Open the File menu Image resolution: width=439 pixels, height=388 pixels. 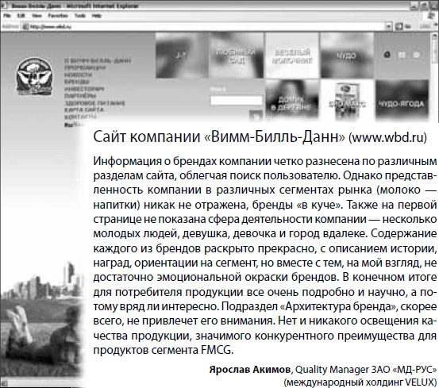point(6,16)
